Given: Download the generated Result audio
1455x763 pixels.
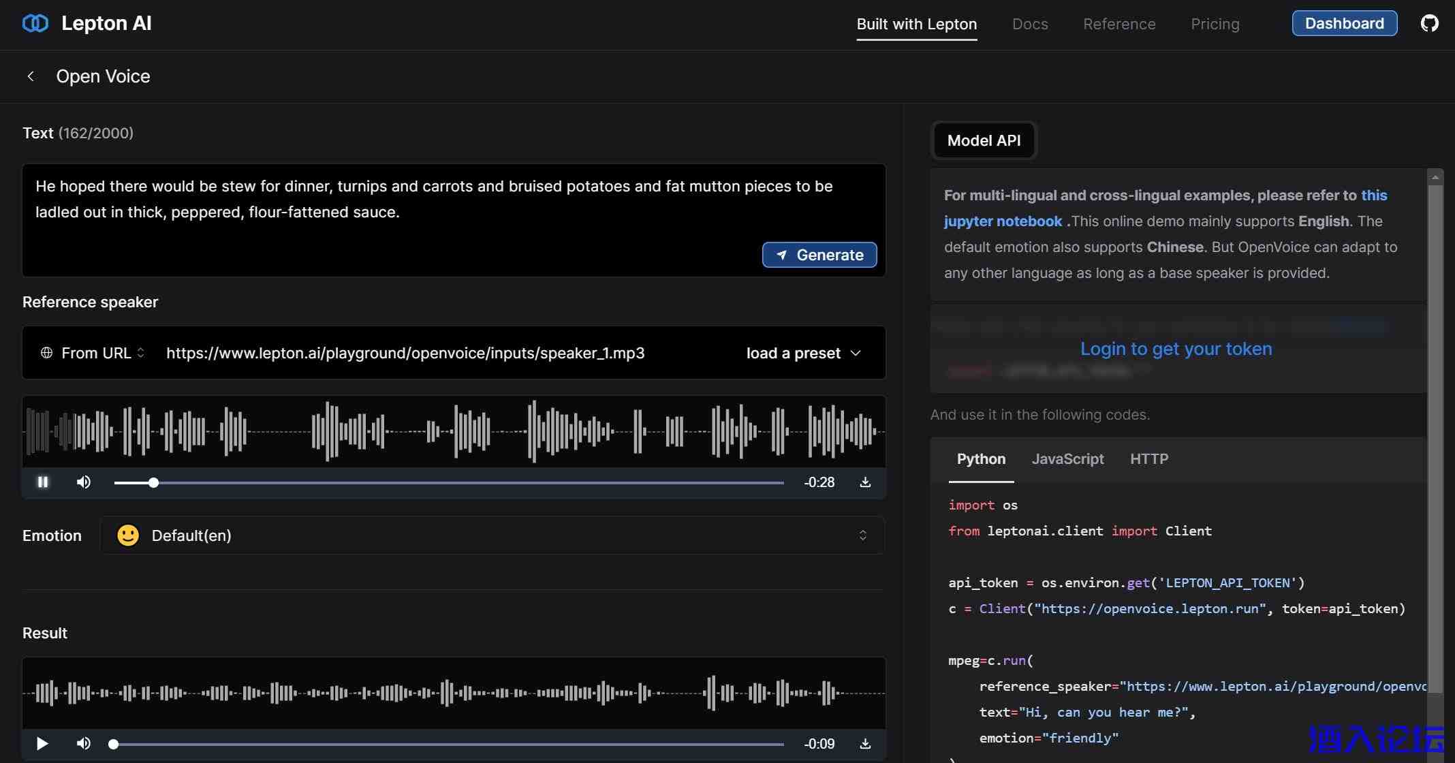Looking at the screenshot, I should (x=865, y=743).
